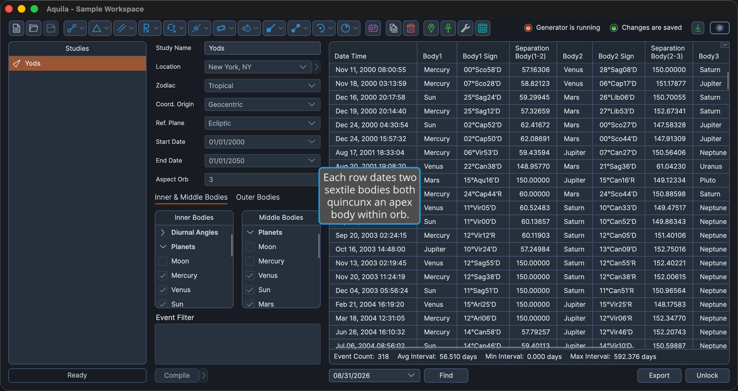Open the Ref. Plane Ecliptic dropdown
This screenshot has width=738, height=391.
263,123
